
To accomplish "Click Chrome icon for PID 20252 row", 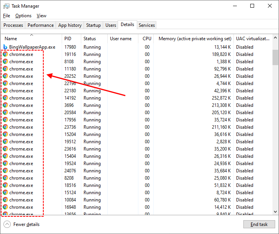I will 5,76.
